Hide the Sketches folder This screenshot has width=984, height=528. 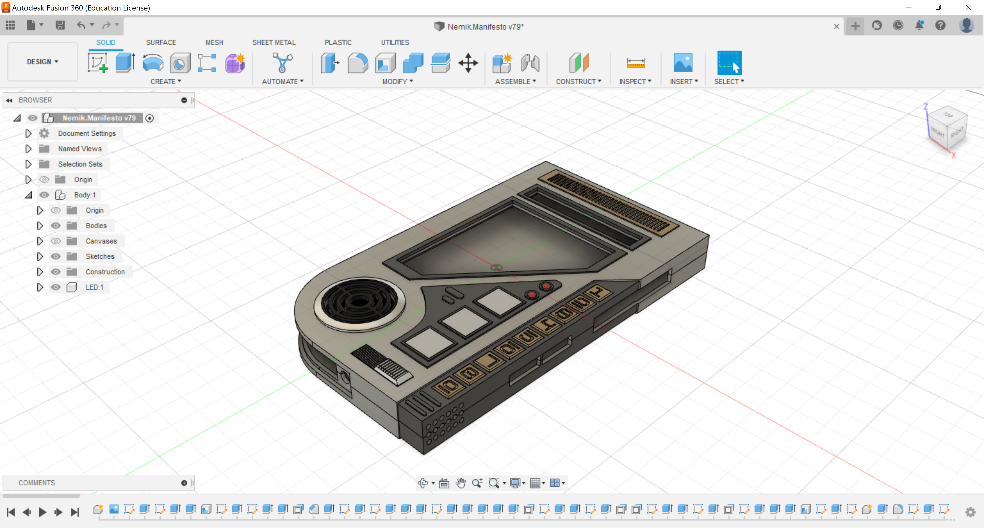(x=56, y=256)
